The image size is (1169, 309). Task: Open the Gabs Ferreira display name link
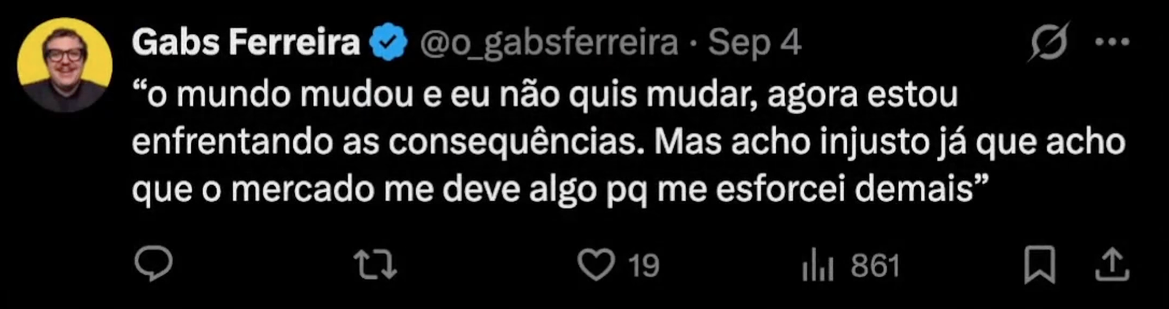245,42
